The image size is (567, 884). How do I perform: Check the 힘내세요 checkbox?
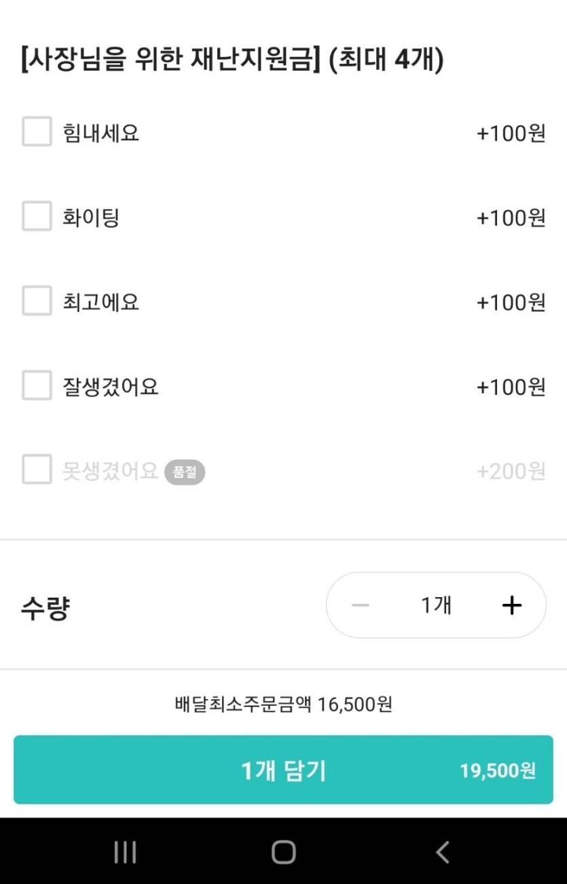tap(37, 132)
